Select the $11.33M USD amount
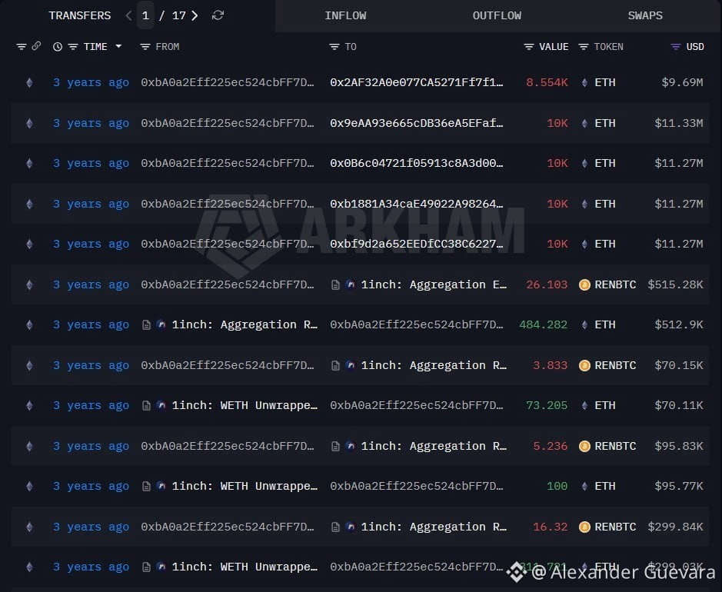Viewport: 722px width, 592px height. tap(679, 123)
